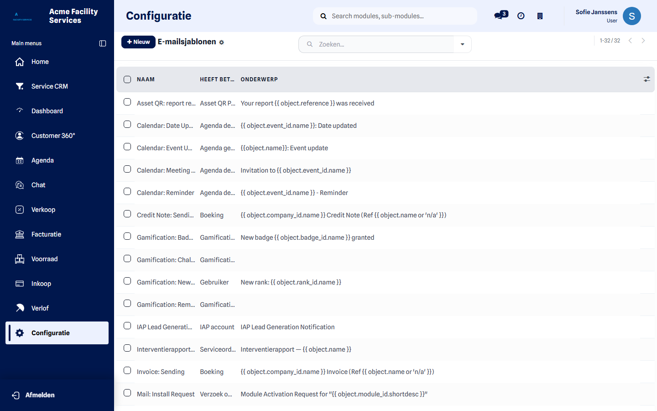Check the Interventierapport row checkbox

[127, 348]
